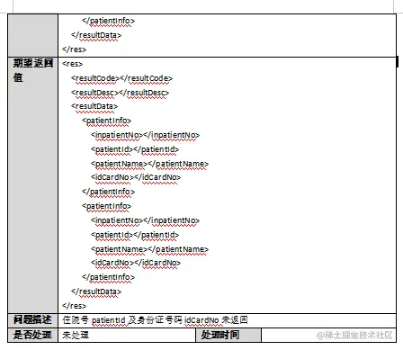
Task: Click the text 住院号 patientId 及身份证号码 idCardNo 未返回
Action: click(155, 320)
